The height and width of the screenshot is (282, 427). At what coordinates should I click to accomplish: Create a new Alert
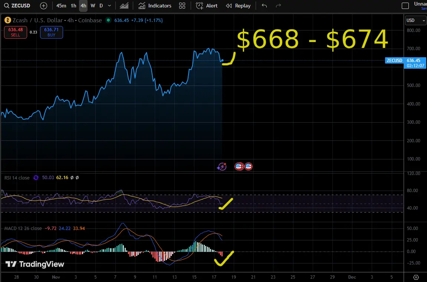point(207,6)
